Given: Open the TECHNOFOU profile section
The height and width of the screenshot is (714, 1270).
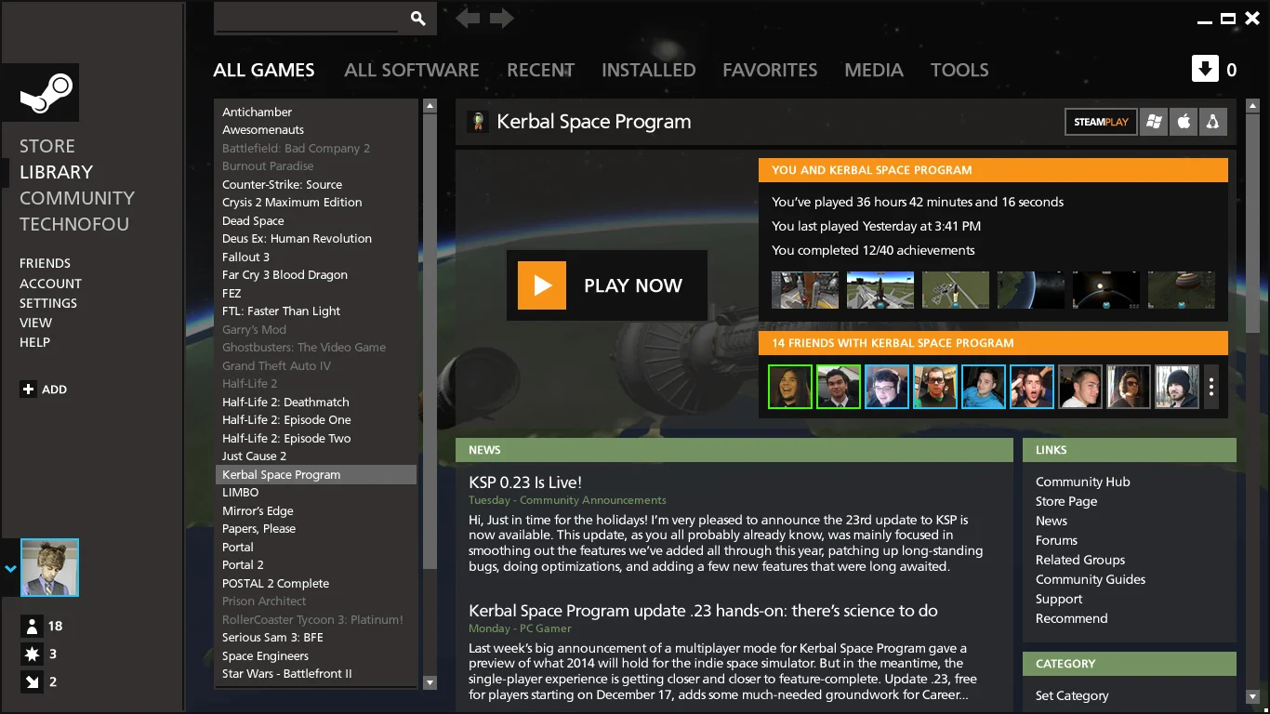Looking at the screenshot, I should click(x=74, y=224).
